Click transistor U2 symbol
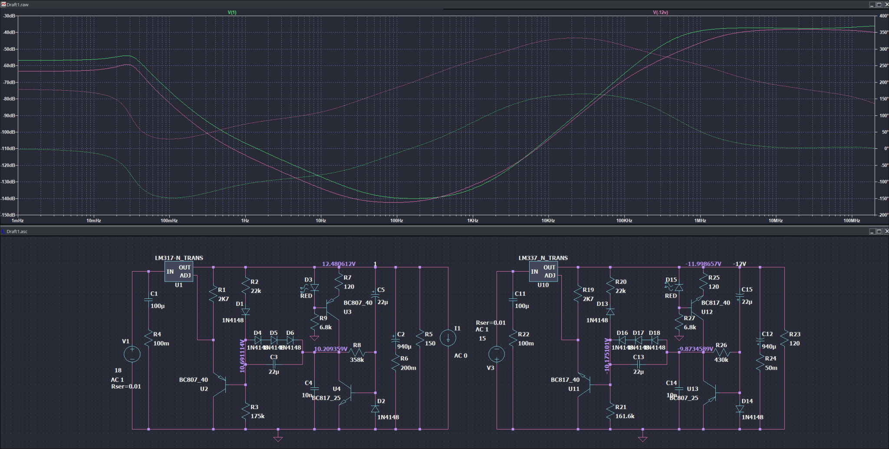Viewport: 889px width, 449px height. (x=220, y=384)
